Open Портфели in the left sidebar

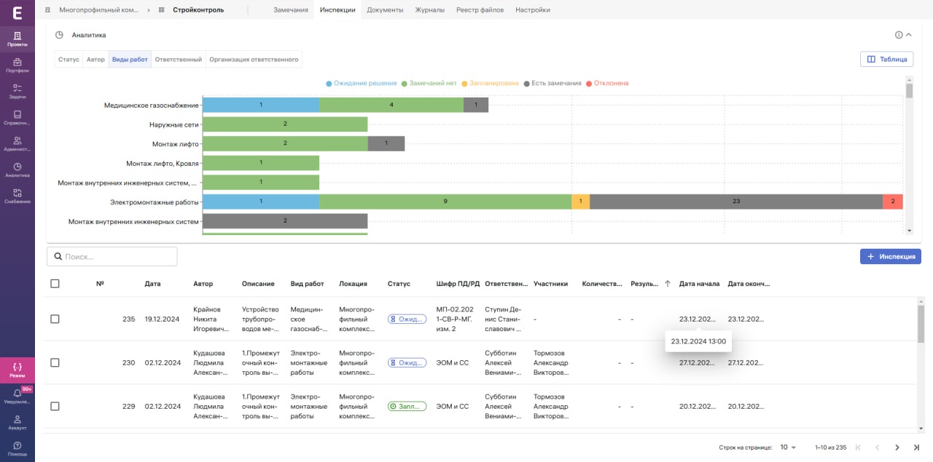pyautogui.click(x=17, y=65)
